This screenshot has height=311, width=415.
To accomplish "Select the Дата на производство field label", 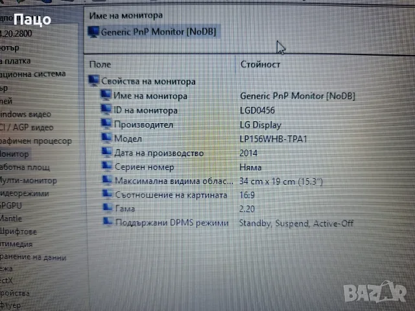I will tap(159, 153).
